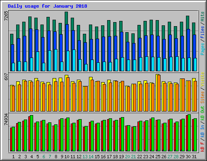Select the blue Files bar for day 4
The width and height of the screenshot is (207, 161).
(x=31, y=43)
